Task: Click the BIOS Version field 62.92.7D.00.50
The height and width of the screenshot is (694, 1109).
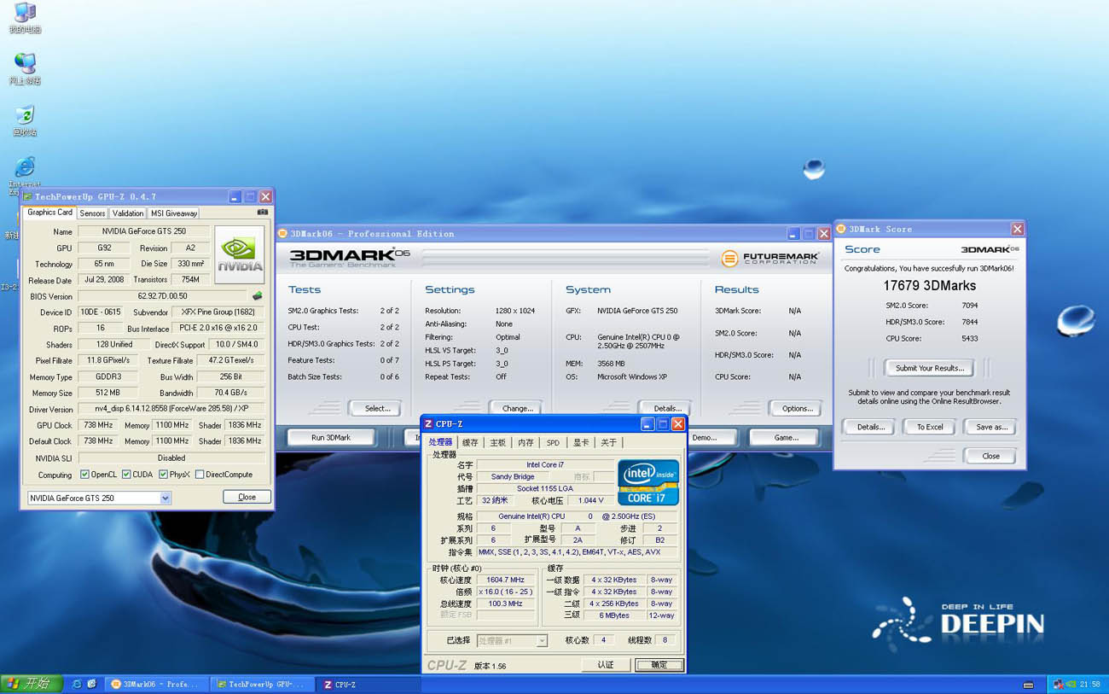Action: pos(162,296)
